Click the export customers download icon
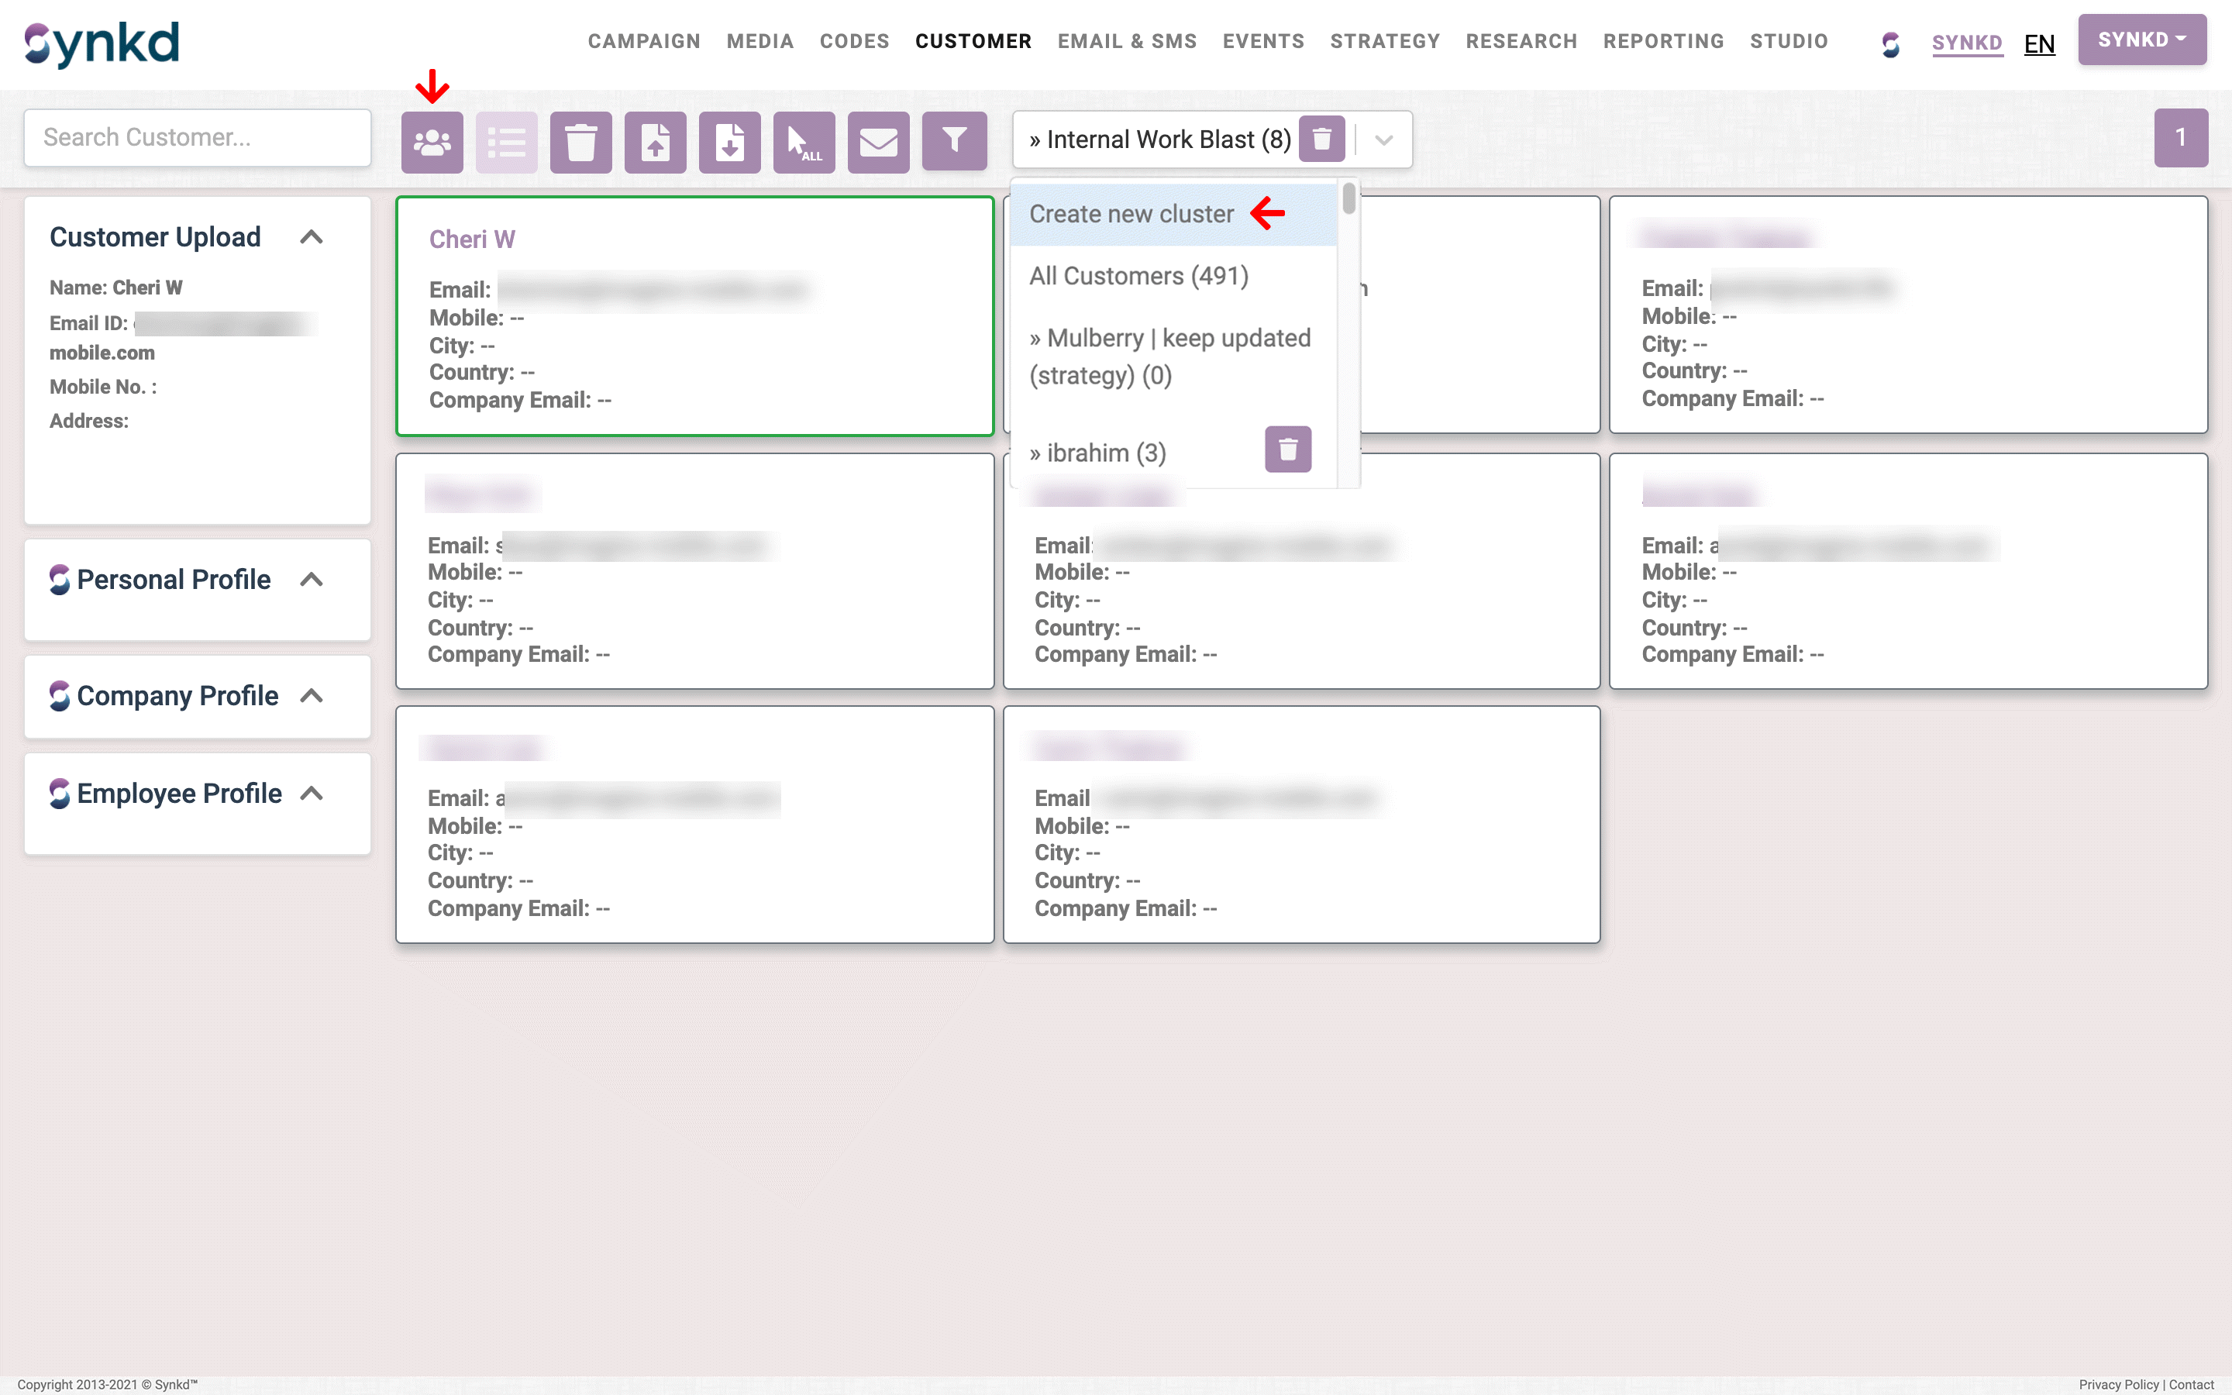2232x1395 pixels. (x=729, y=141)
